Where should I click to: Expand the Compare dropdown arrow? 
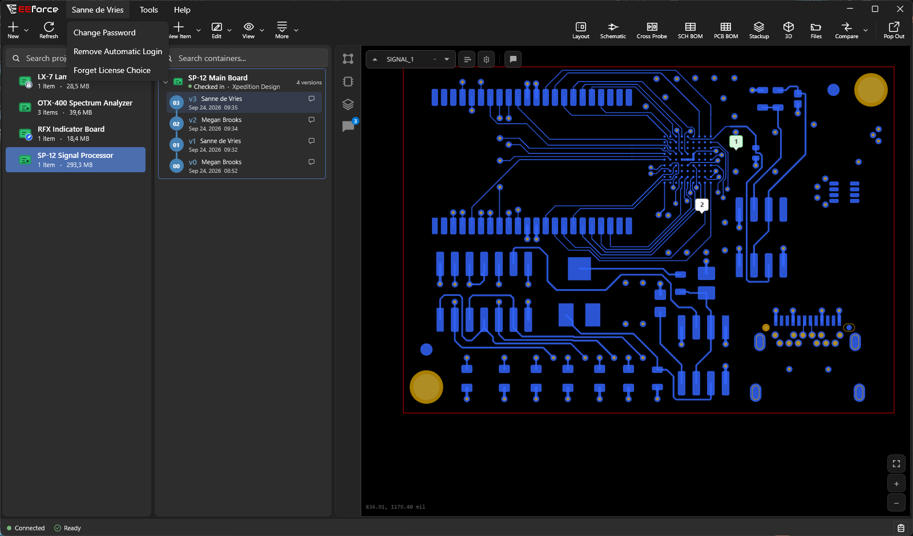click(x=866, y=30)
